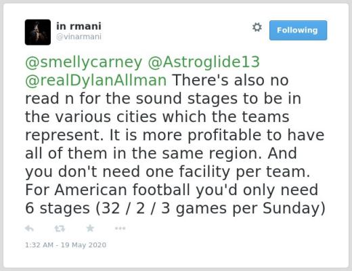Screen dimensions: 352x271
Task: Reply to the tweet using the arrow icon
Action: (x=29, y=228)
